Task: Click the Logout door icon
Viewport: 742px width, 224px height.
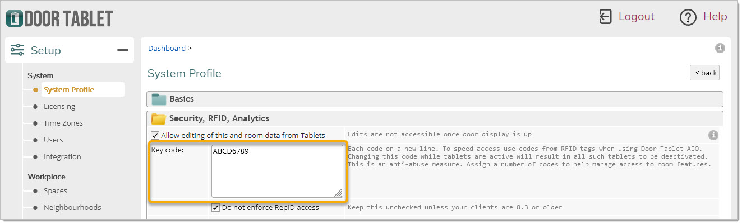Action: tap(605, 16)
